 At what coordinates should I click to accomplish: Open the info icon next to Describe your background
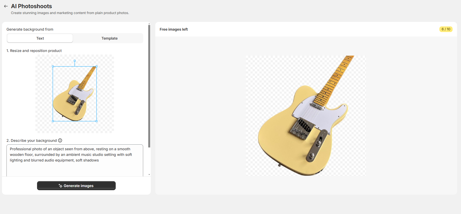[60, 140]
